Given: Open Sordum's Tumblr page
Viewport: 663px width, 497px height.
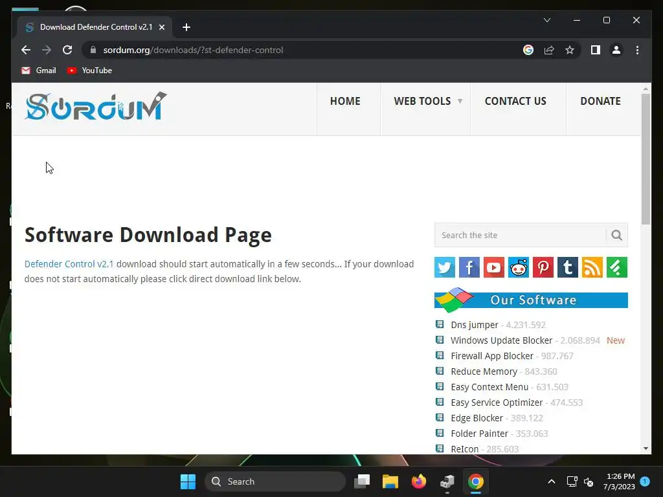Looking at the screenshot, I should click(567, 267).
